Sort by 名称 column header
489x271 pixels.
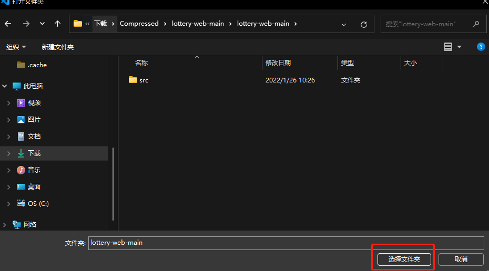pos(141,63)
